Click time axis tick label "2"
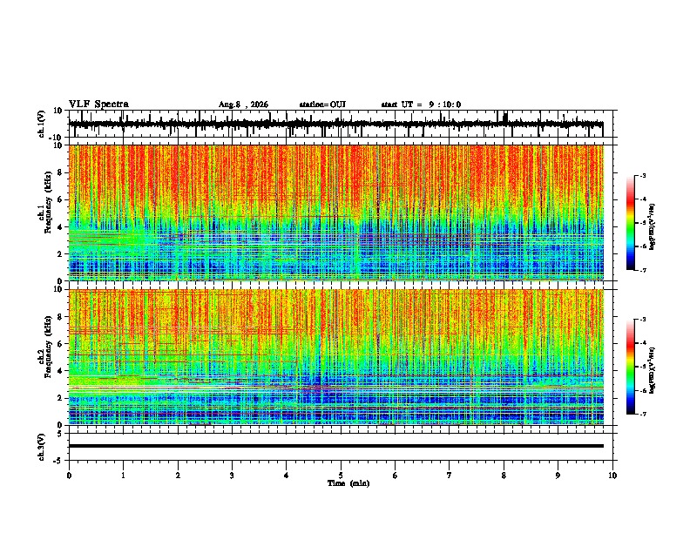The height and width of the screenshot is (533, 690). pyautogui.click(x=178, y=476)
